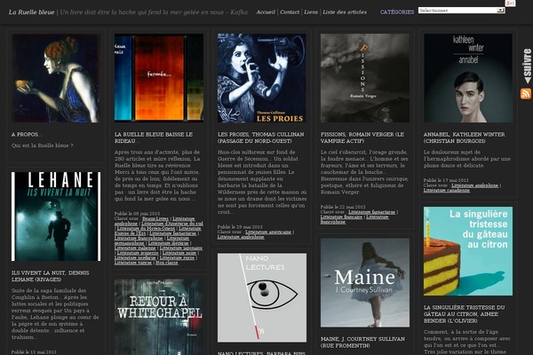The image size is (533, 355).
Task: Click the Littérature turque category link
Action: (x=133, y=263)
